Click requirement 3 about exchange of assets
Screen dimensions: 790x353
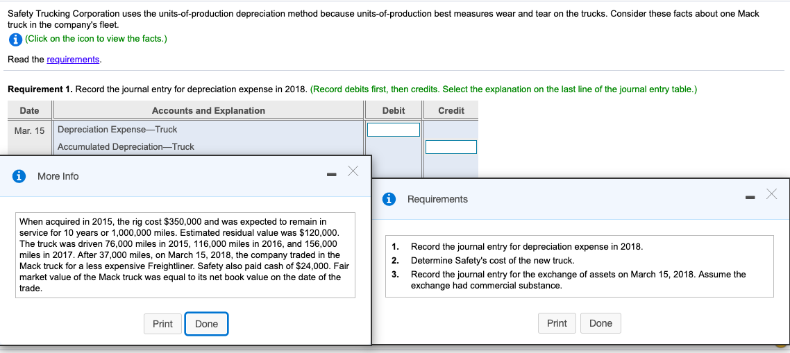[578, 280]
